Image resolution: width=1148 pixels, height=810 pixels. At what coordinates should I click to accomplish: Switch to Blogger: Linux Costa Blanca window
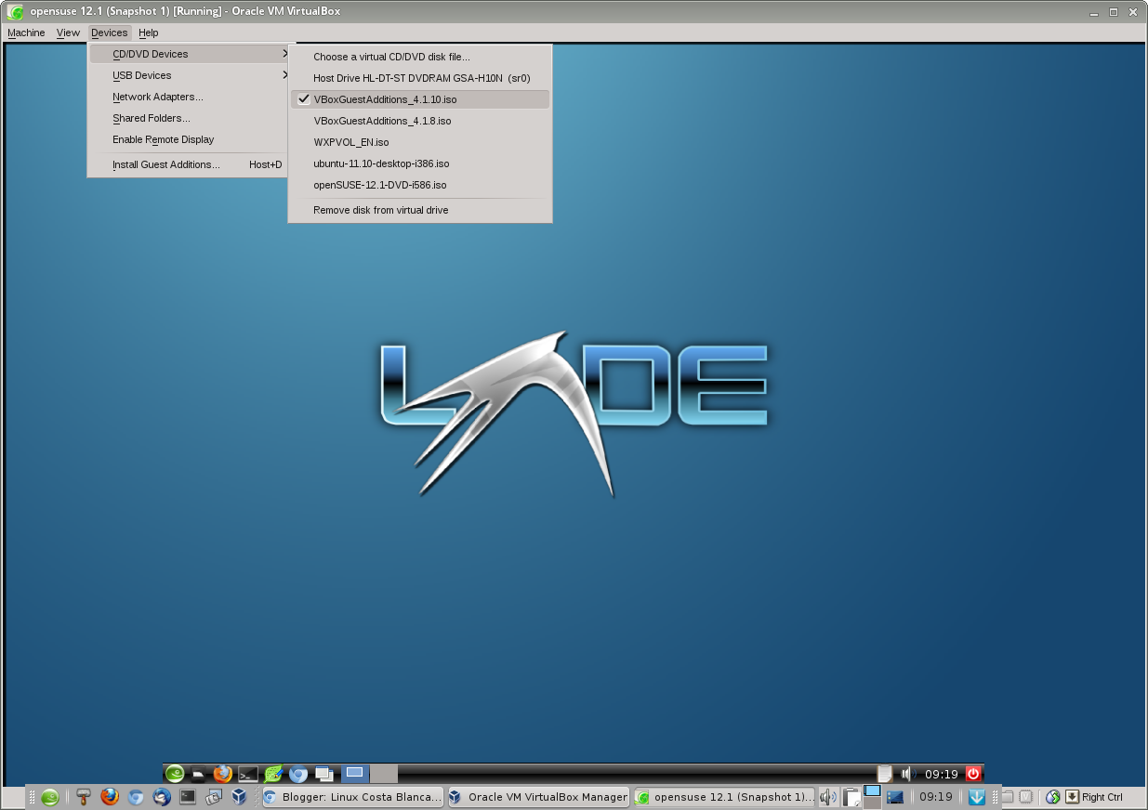pos(352,797)
